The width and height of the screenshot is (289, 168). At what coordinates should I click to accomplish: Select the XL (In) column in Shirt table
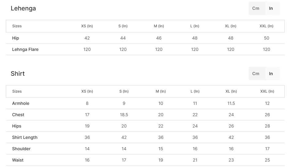pos(231,91)
